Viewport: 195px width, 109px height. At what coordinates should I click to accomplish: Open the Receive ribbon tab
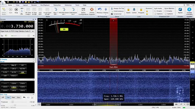coord(34,5)
